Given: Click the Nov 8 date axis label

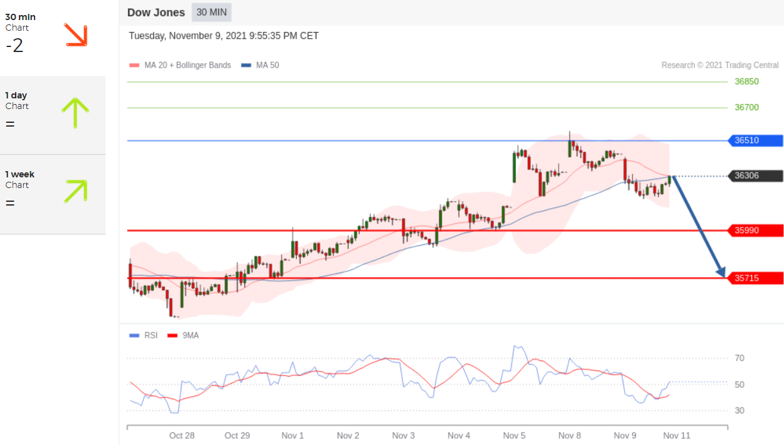Looking at the screenshot, I should coord(569,436).
